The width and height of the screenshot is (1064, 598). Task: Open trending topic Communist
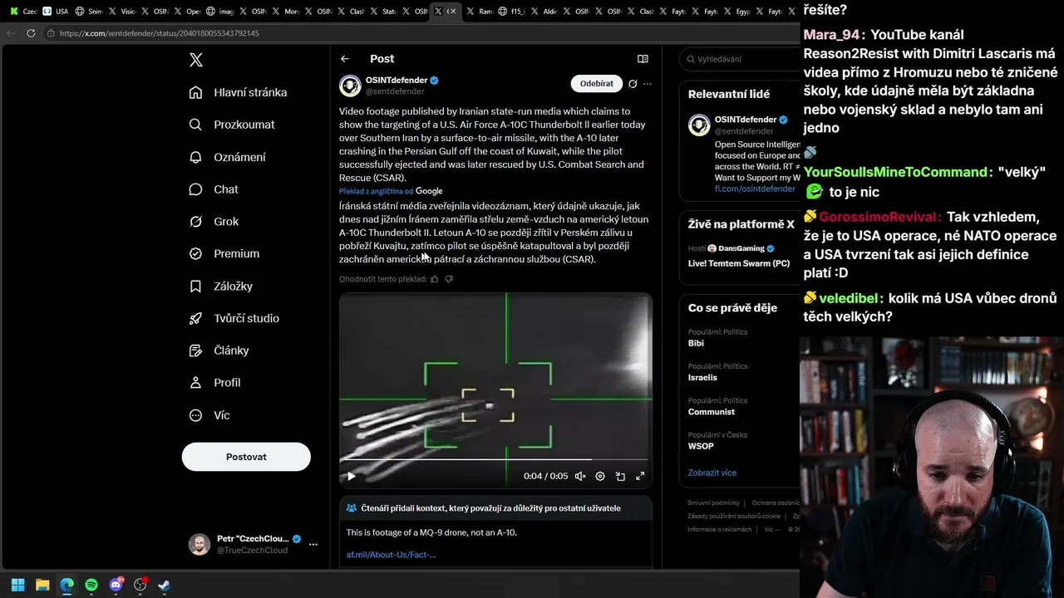tap(712, 412)
